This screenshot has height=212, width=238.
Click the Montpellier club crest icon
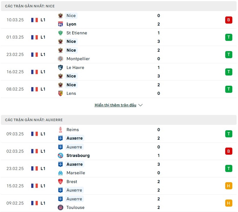click(x=60, y=59)
